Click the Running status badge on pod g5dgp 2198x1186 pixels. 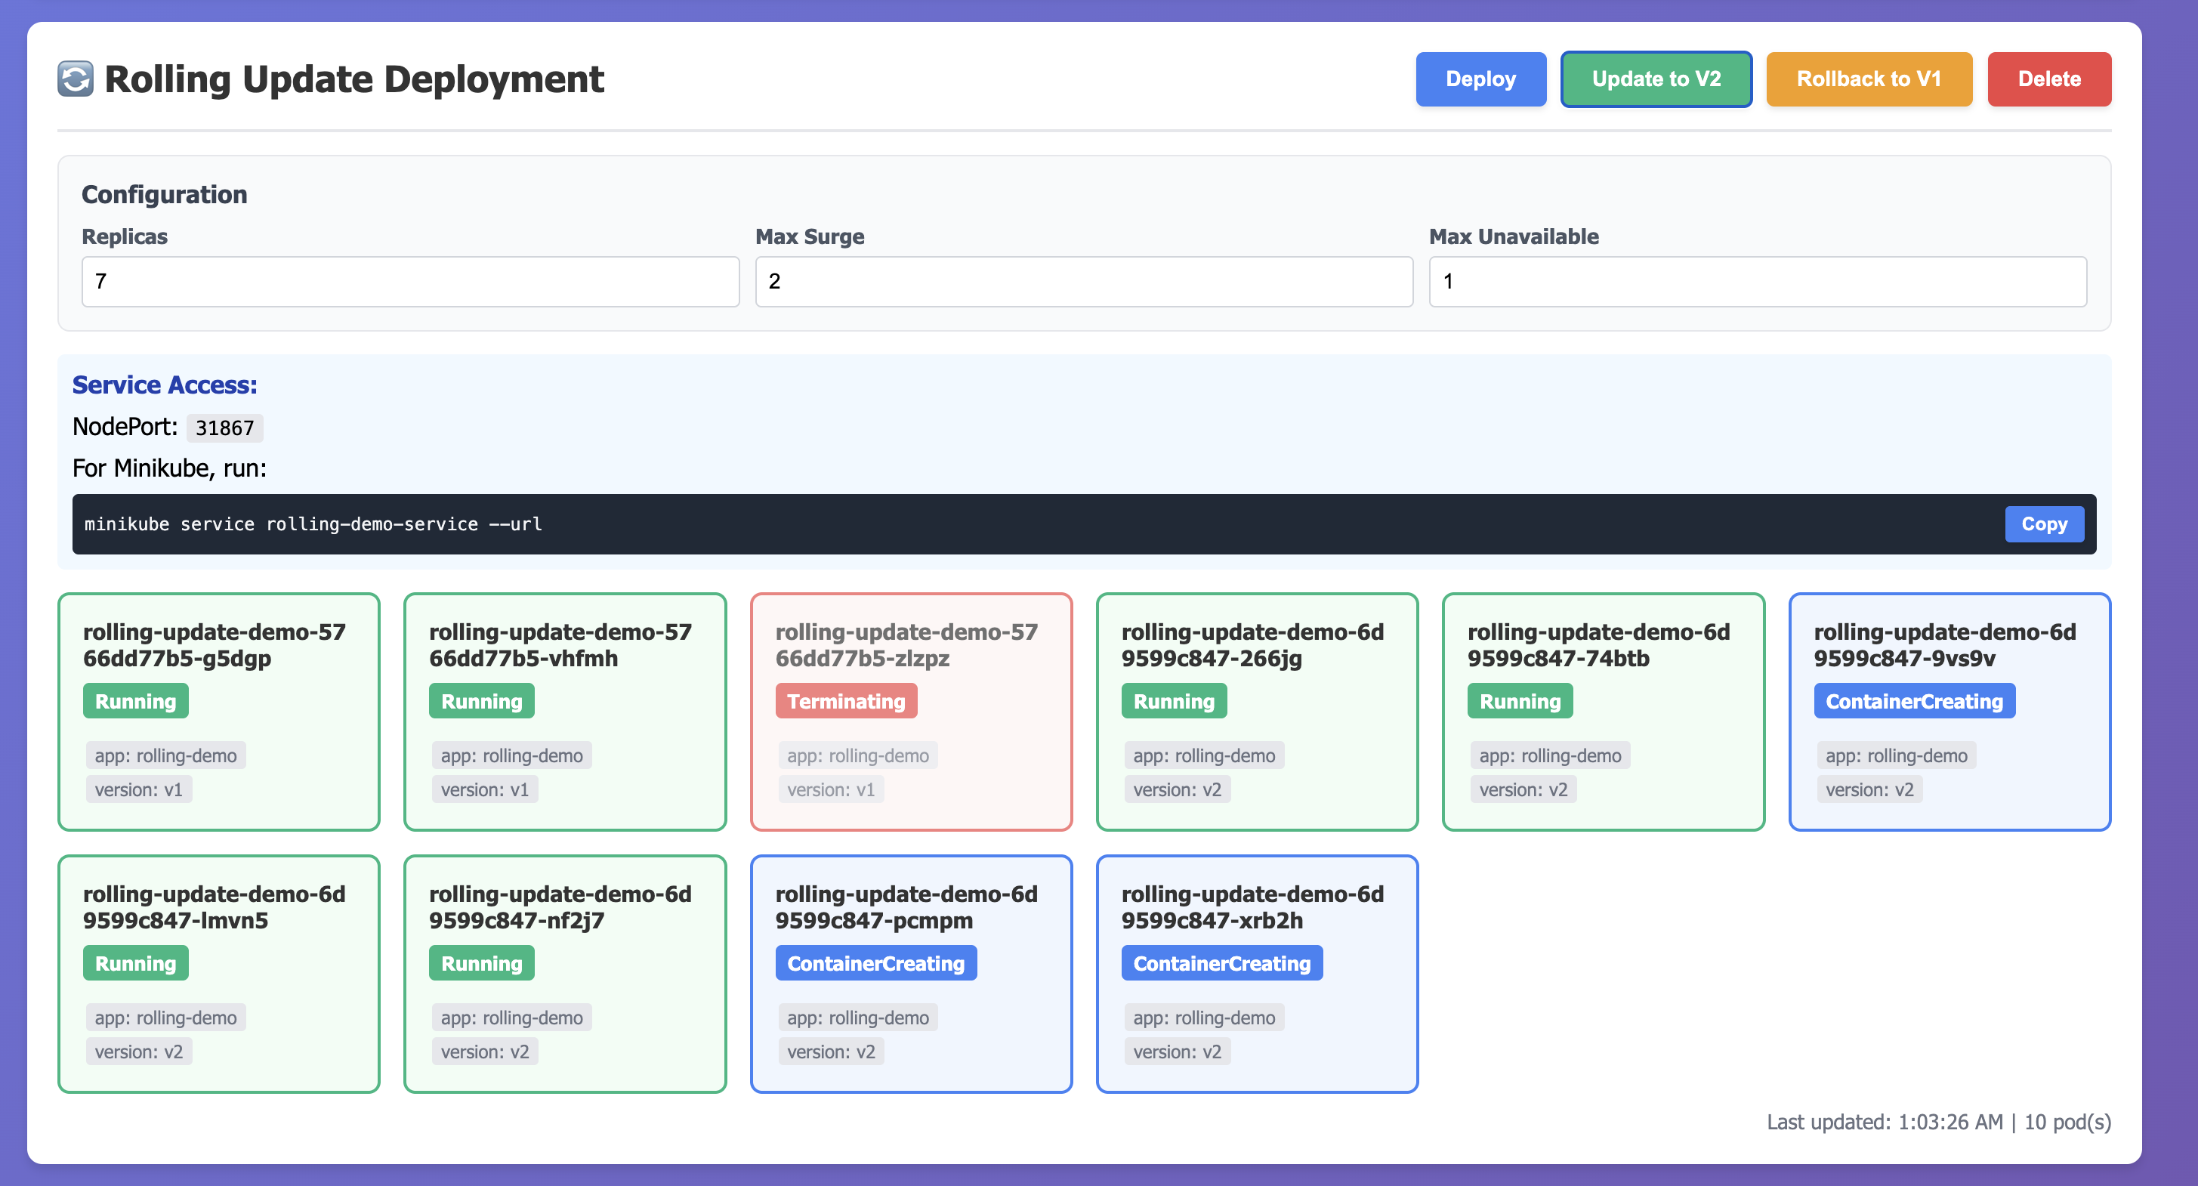point(134,700)
